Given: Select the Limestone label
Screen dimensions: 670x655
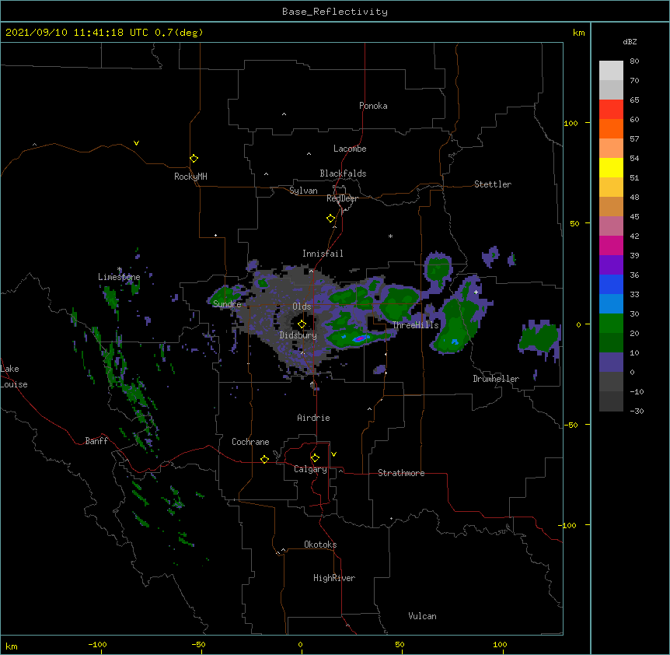Looking at the screenshot, I should point(119,277).
